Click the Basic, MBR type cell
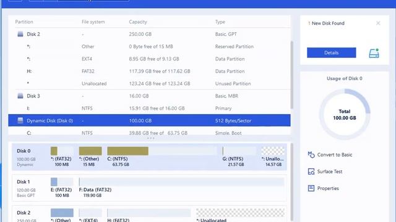 [x=226, y=96]
